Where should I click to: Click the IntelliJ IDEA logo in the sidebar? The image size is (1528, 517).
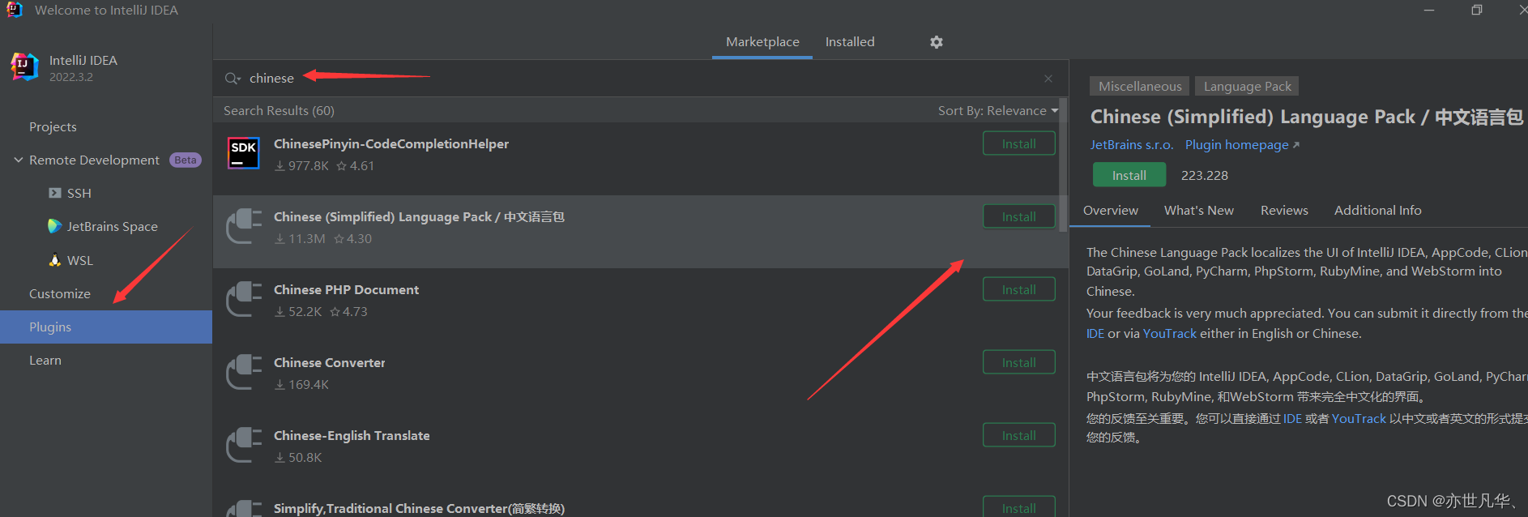coord(25,67)
